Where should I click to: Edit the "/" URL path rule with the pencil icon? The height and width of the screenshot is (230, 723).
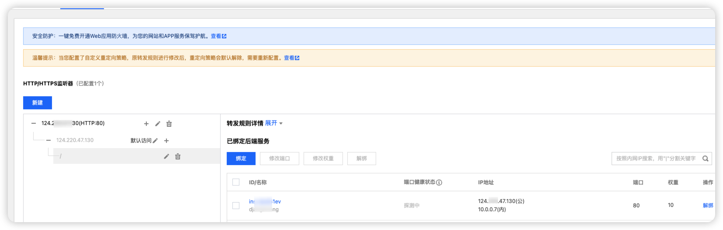(166, 156)
